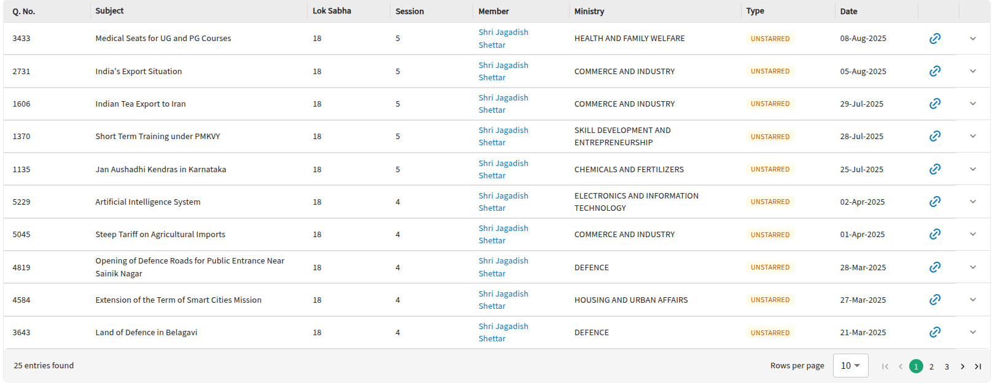Open member link in question 2731 row
1008x383 pixels.
503,71
